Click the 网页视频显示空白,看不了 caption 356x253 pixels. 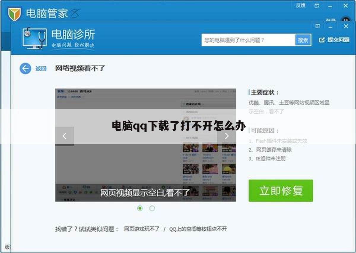click(x=145, y=193)
